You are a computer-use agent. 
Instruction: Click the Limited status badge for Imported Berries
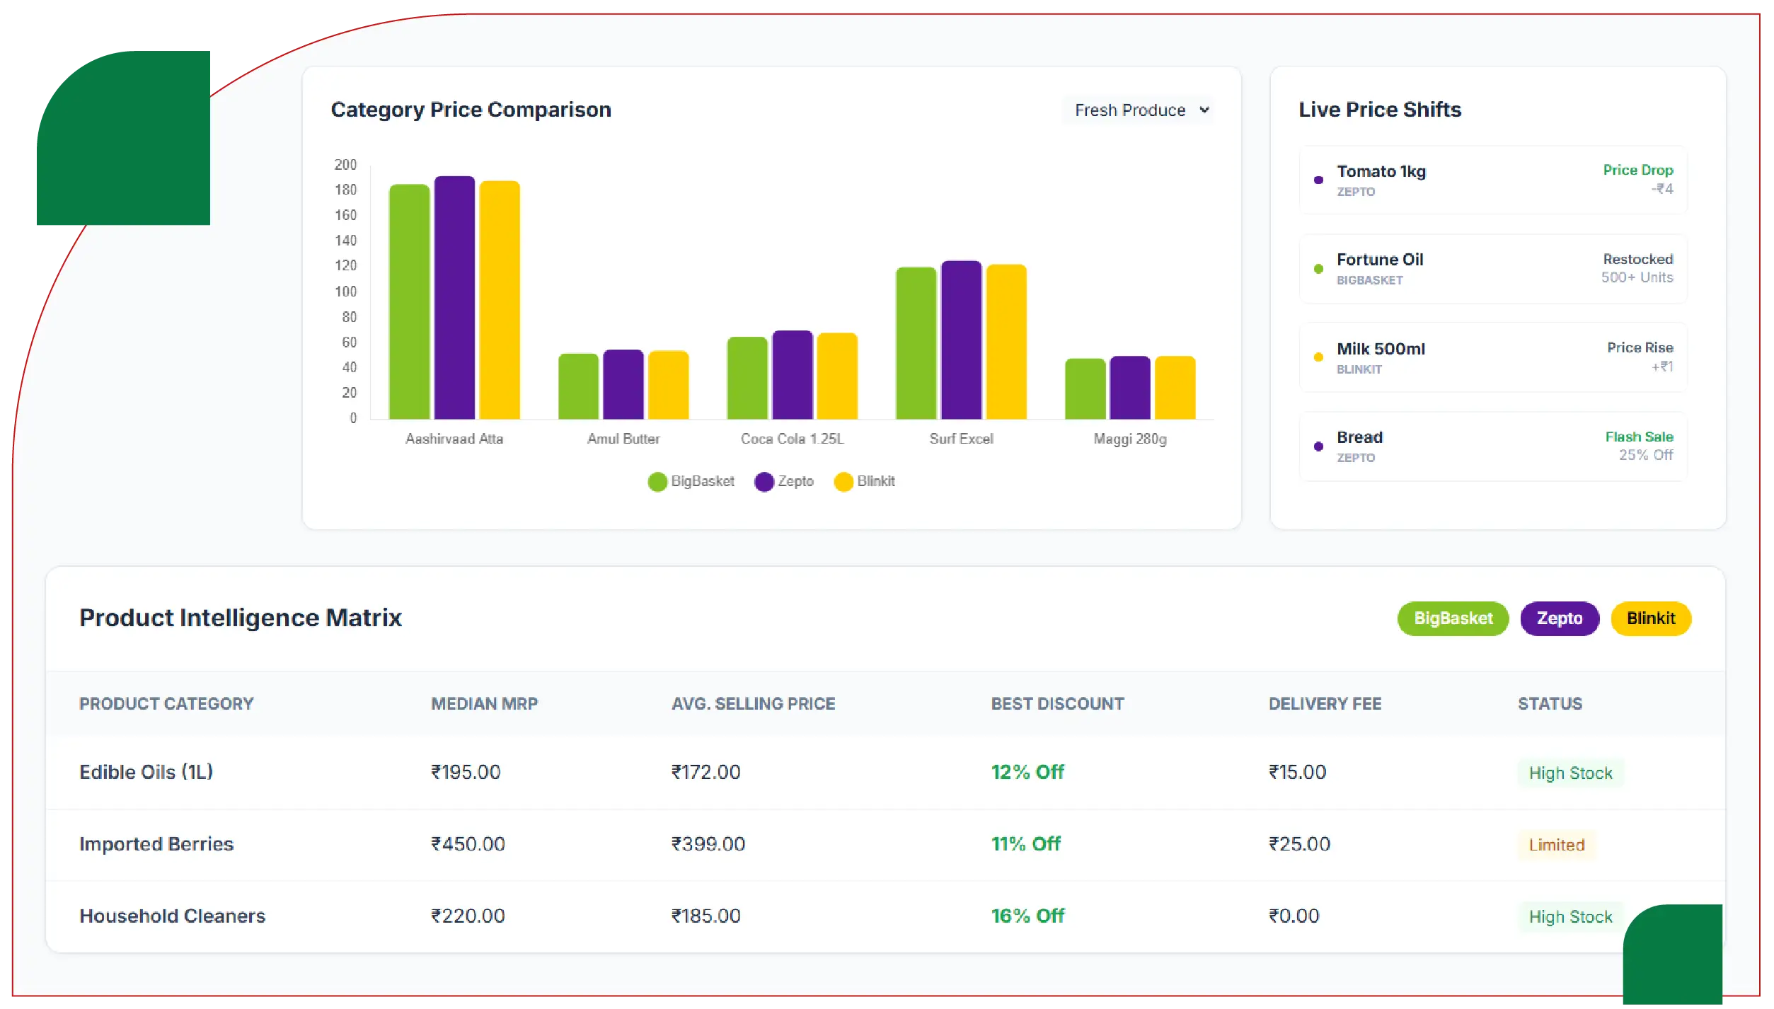pyautogui.click(x=1556, y=845)
